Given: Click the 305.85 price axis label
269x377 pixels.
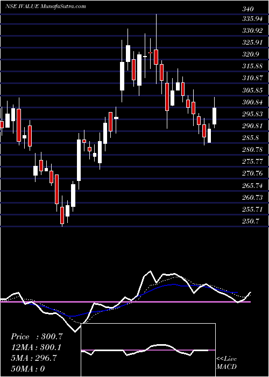Looking at the screenshot, I should [252, 90].
